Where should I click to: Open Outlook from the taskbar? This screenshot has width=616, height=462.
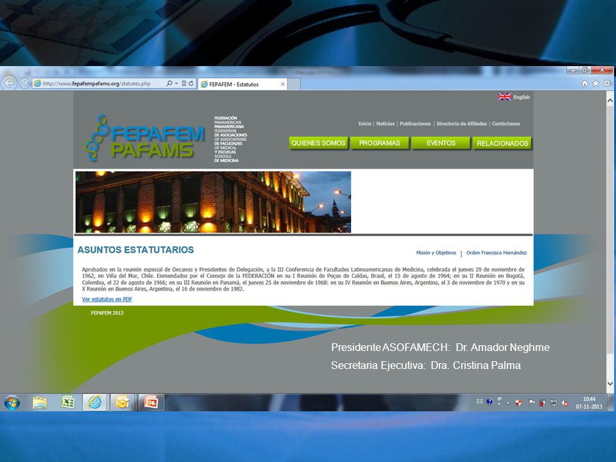123,403
